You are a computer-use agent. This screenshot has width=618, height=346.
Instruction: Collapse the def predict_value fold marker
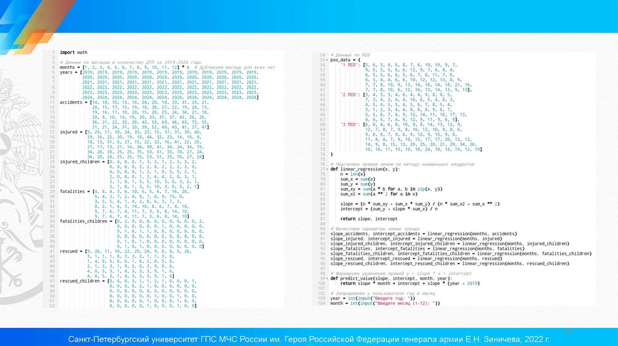327,278
